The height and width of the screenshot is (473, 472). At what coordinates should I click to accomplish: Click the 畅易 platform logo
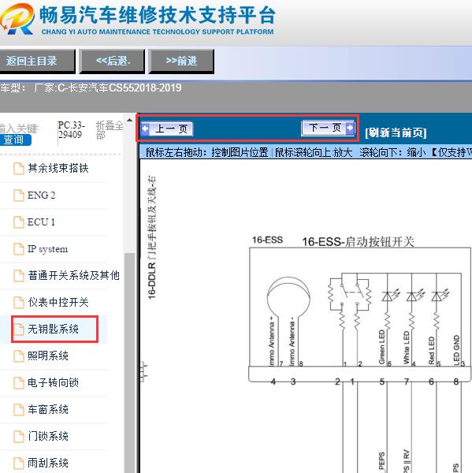tap(17, 20)
